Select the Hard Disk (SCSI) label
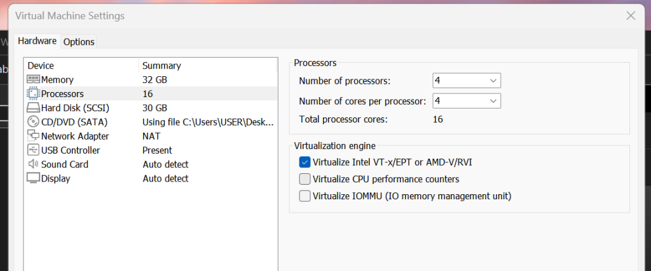 [75, 108]
